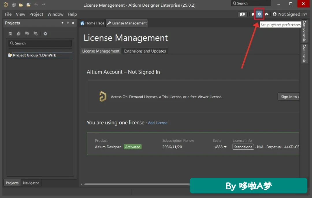Click the undo arrow in title bar

(x=36, y=4)
